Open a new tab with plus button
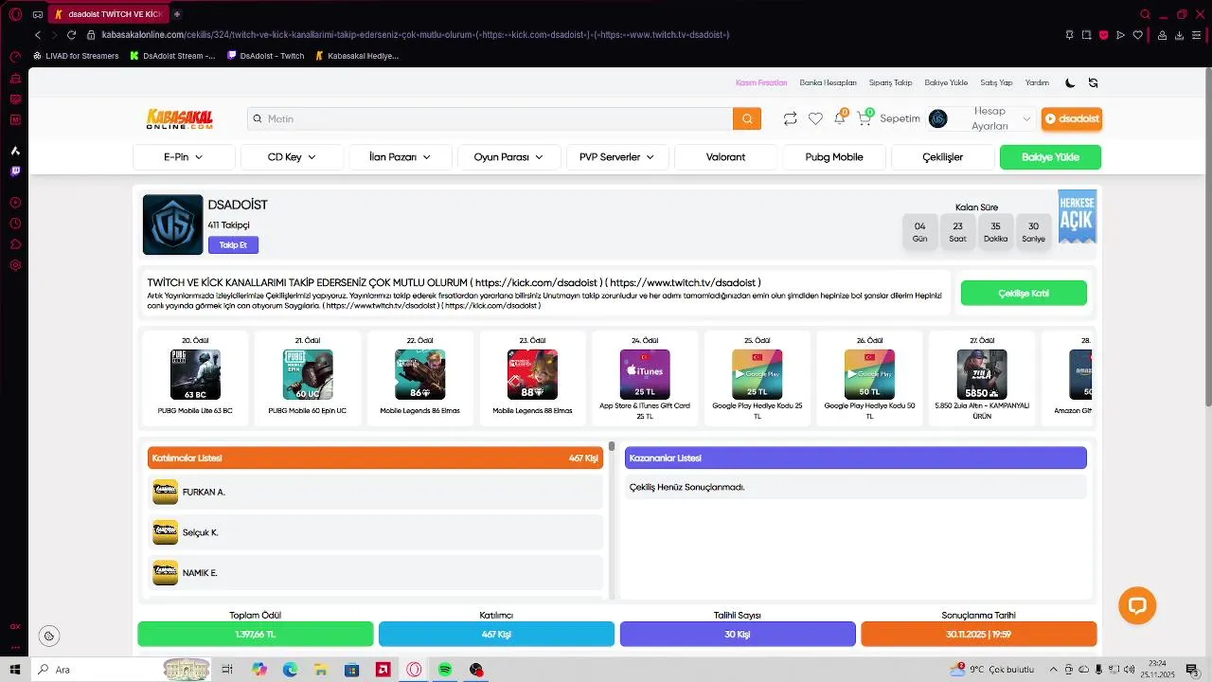Screen dimensions: 1212x682 [177, 14]
